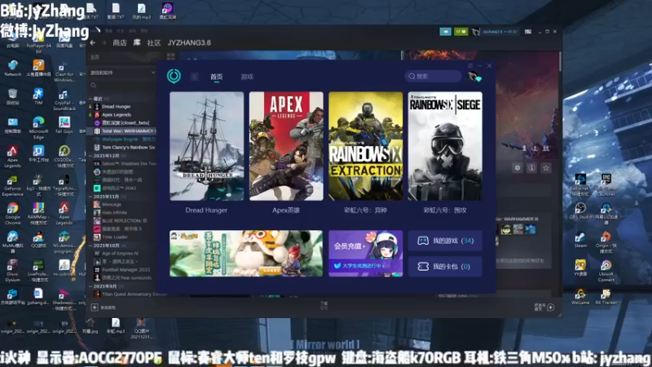Click Steam big picture mode icon
The width and height of the screenshot is (652, 367).
click(527, 32)
